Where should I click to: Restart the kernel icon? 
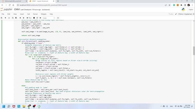tap(37, 18)
